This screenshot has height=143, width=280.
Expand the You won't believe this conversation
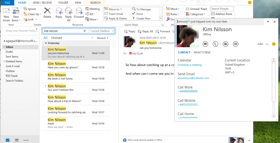tap(46, 86)
